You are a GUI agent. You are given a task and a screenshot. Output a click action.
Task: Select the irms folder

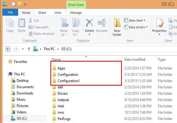(x=61, y=112)
